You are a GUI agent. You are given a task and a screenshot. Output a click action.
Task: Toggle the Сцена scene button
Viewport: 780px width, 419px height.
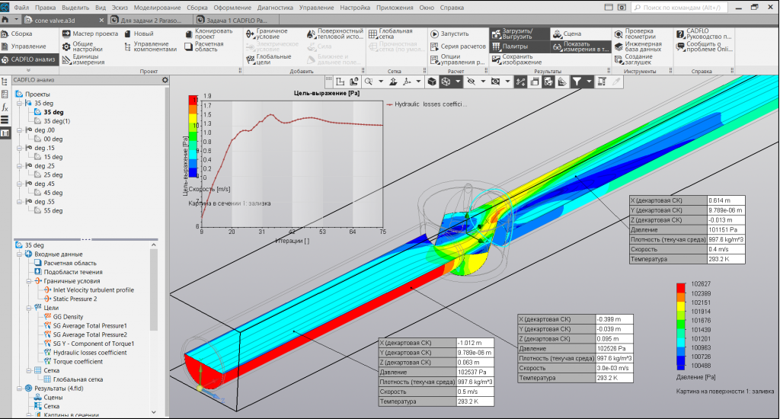point(580,34)
